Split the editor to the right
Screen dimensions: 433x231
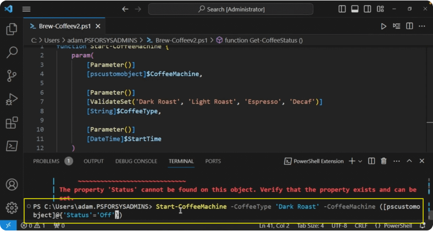[409, 26]
